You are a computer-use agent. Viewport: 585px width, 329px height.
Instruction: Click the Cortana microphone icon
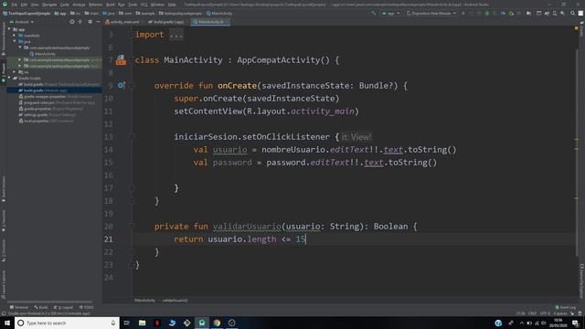tap(113, 323)
